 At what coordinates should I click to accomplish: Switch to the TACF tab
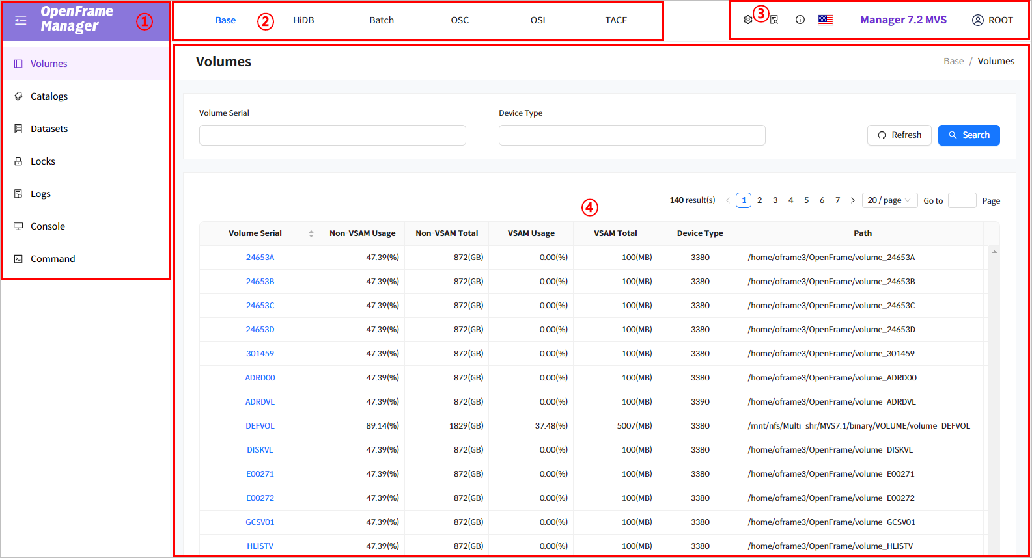click(616, 20)
